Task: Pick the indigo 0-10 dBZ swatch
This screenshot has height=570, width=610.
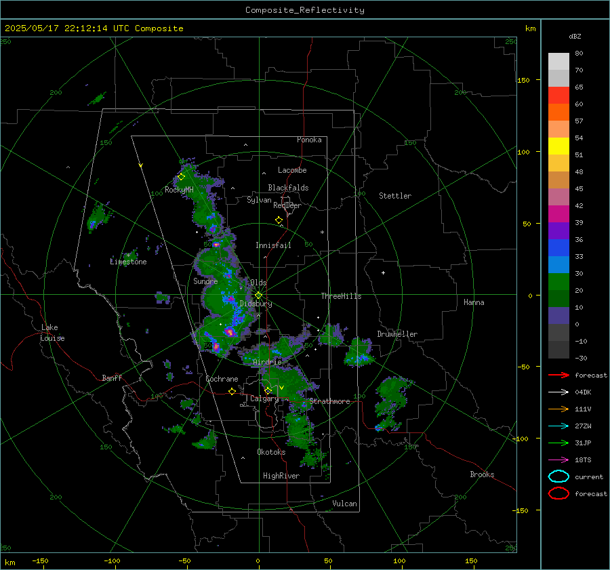Action: (x=558, y=316)
